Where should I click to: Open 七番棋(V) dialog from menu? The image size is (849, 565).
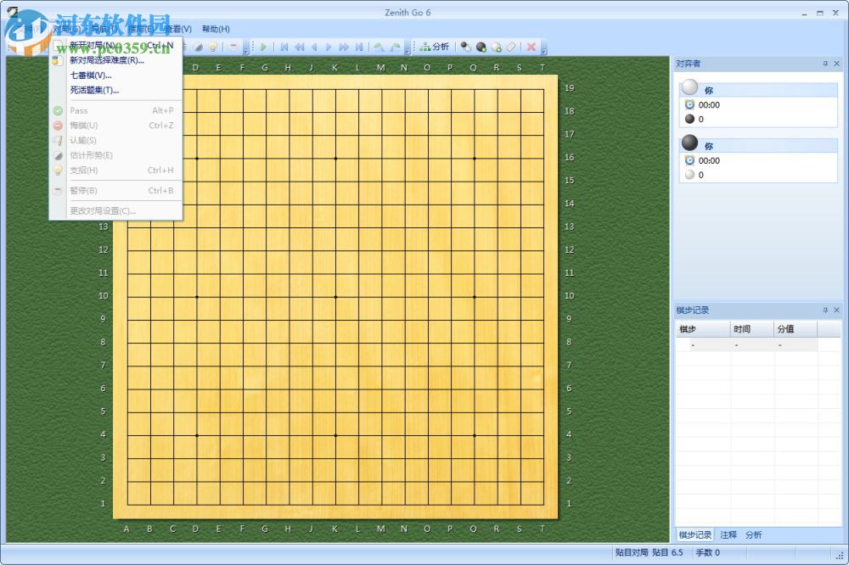click(x=91, y=76)
